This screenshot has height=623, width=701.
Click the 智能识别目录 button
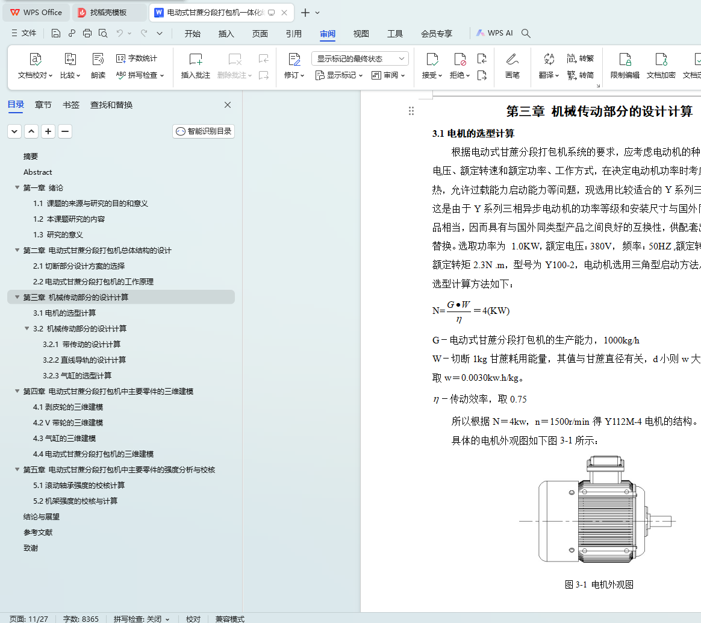coord(204,131)
